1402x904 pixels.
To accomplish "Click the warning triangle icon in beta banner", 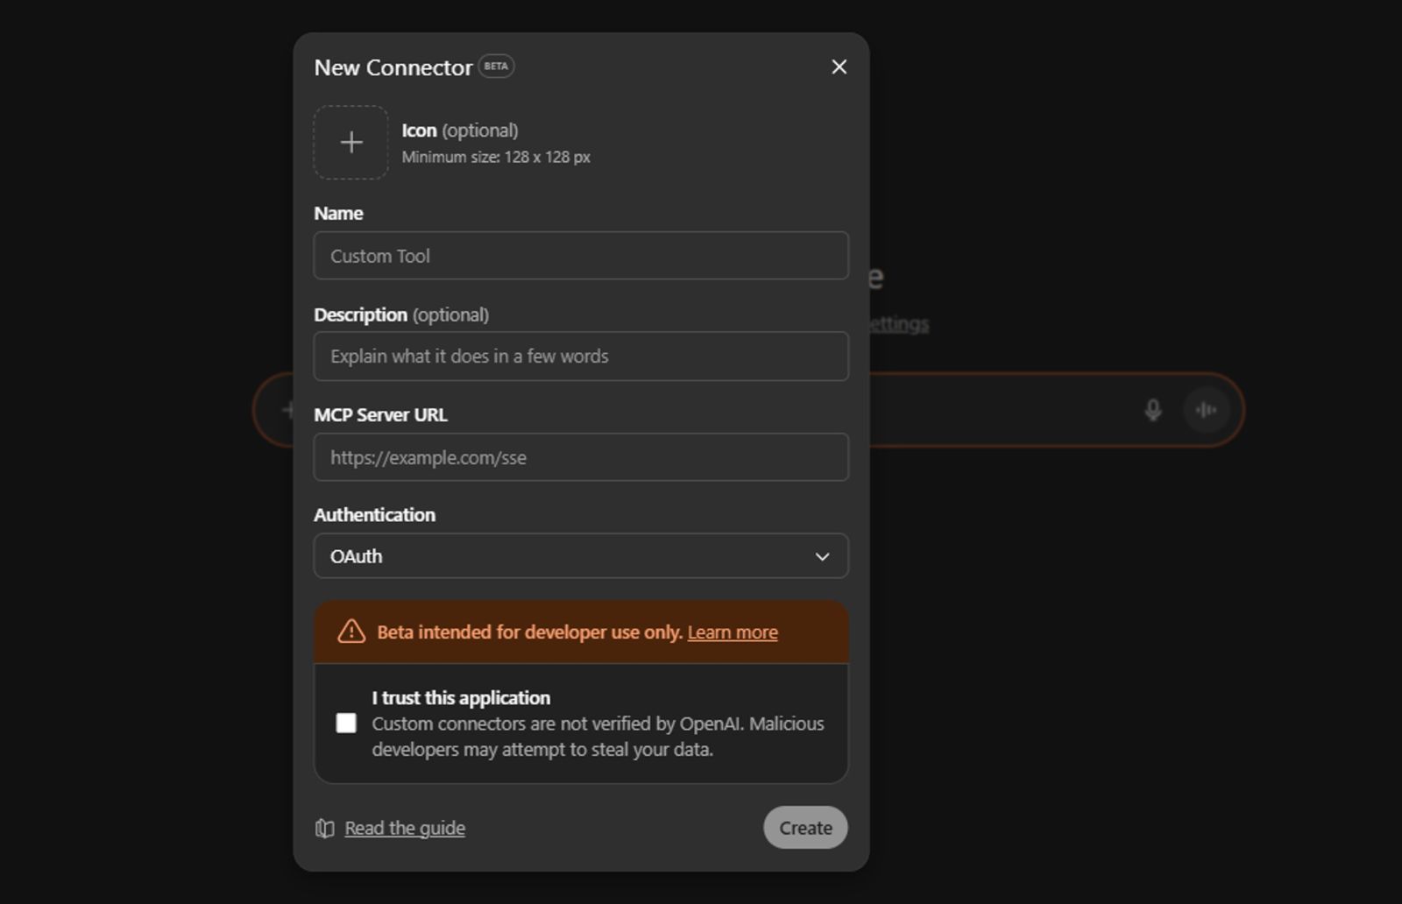I will click(351, 632).
